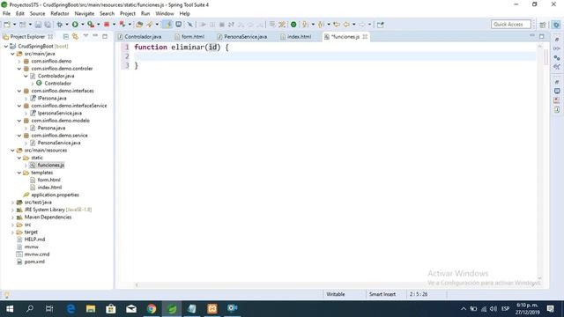Image resolution: width=564 pixels, height=317 pixels.
Task: Select Persona.java in the tree
Action: click(51, 128)
